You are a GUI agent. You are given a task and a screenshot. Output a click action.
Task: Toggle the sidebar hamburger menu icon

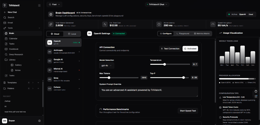[39, 6]
